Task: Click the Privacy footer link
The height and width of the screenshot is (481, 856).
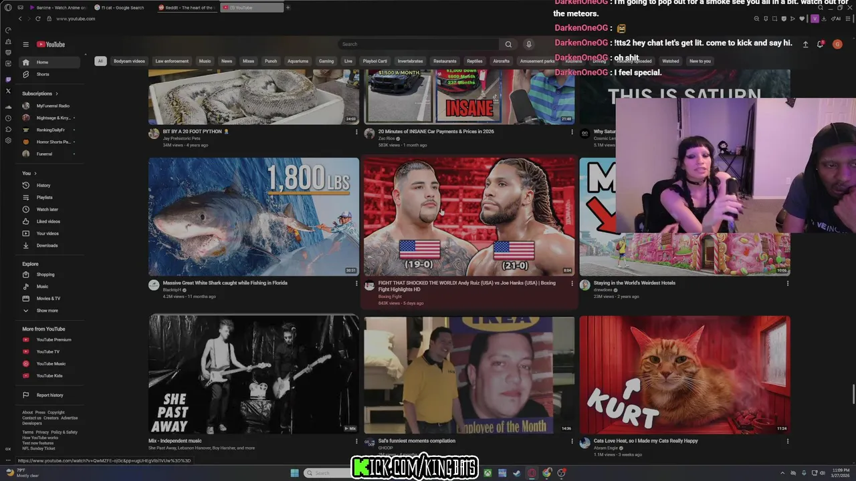Action: [42, 432]
